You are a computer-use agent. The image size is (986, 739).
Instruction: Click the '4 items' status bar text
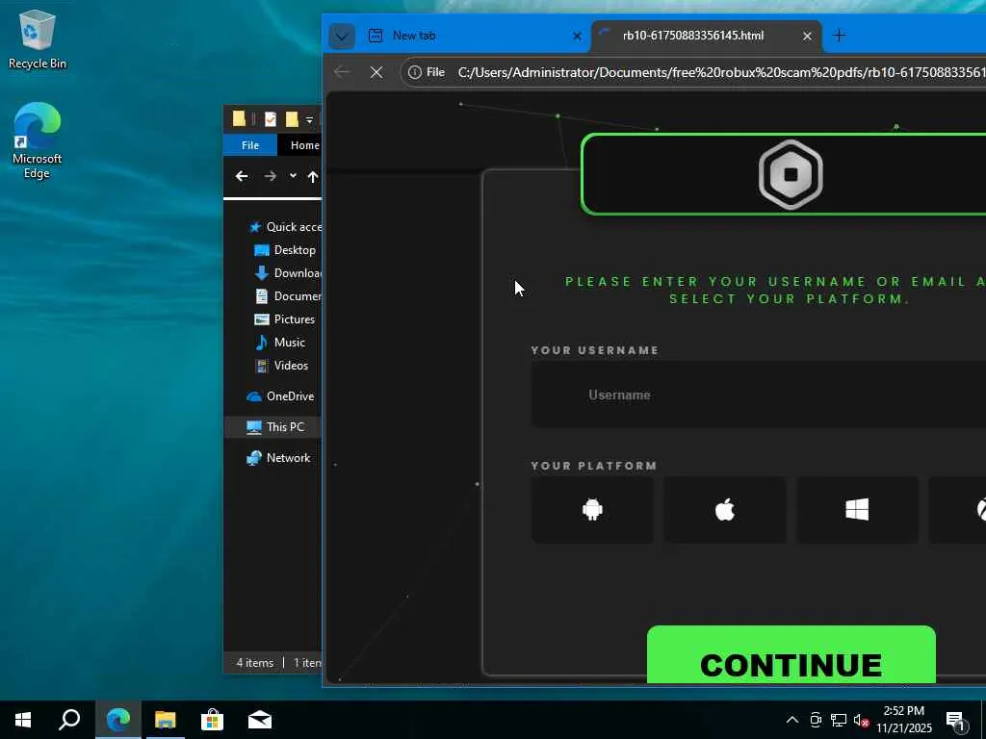pyautogui.click(x=254, y=663)
